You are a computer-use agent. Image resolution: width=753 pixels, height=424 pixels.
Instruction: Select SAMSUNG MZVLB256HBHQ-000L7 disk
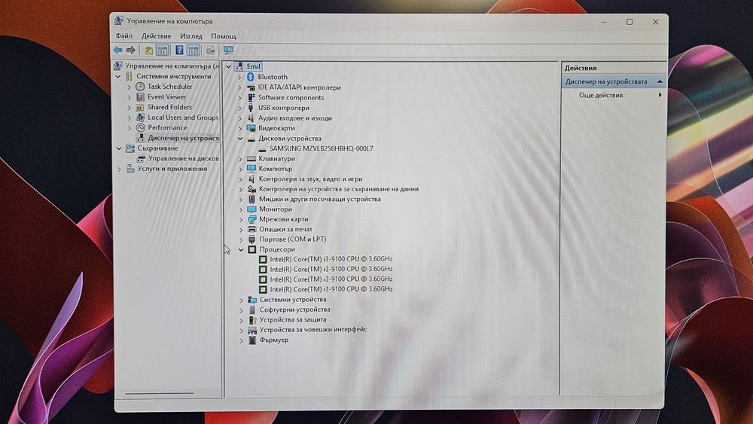[321, 148]
